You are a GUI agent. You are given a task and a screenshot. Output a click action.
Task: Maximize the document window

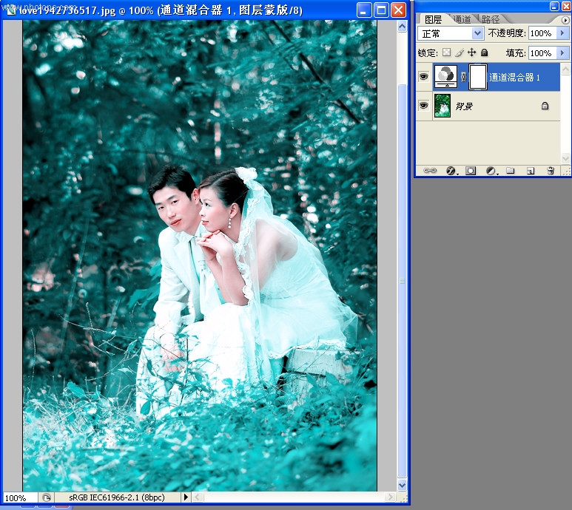click(x=381, y=10)
